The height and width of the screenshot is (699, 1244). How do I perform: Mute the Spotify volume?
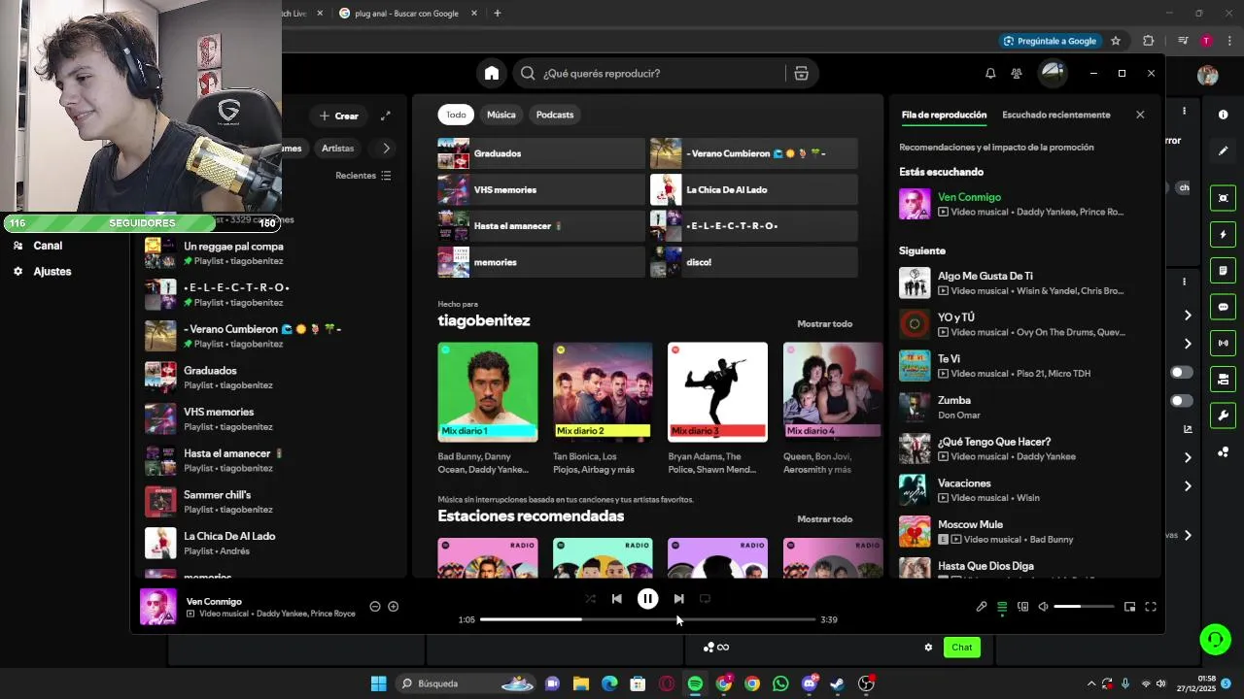pos(1043,607)
